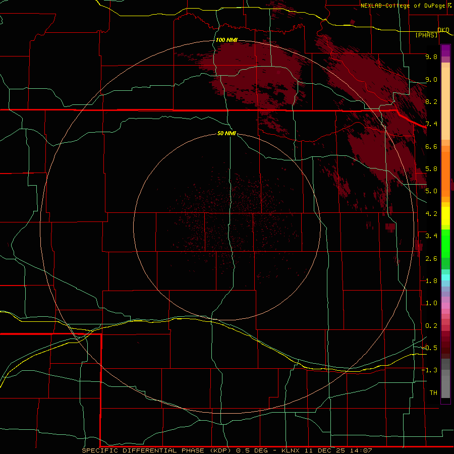Click the 50 NMI range ring label

tap(226, 133)
